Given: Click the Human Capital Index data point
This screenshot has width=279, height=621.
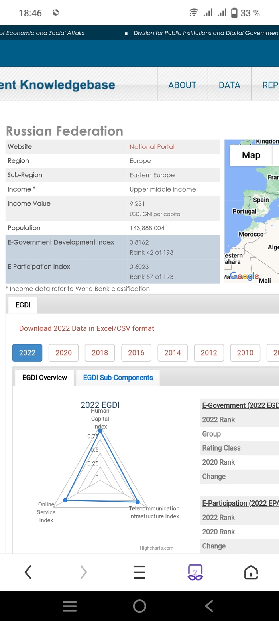Looking at the screenshot, I should click(100, 431).
